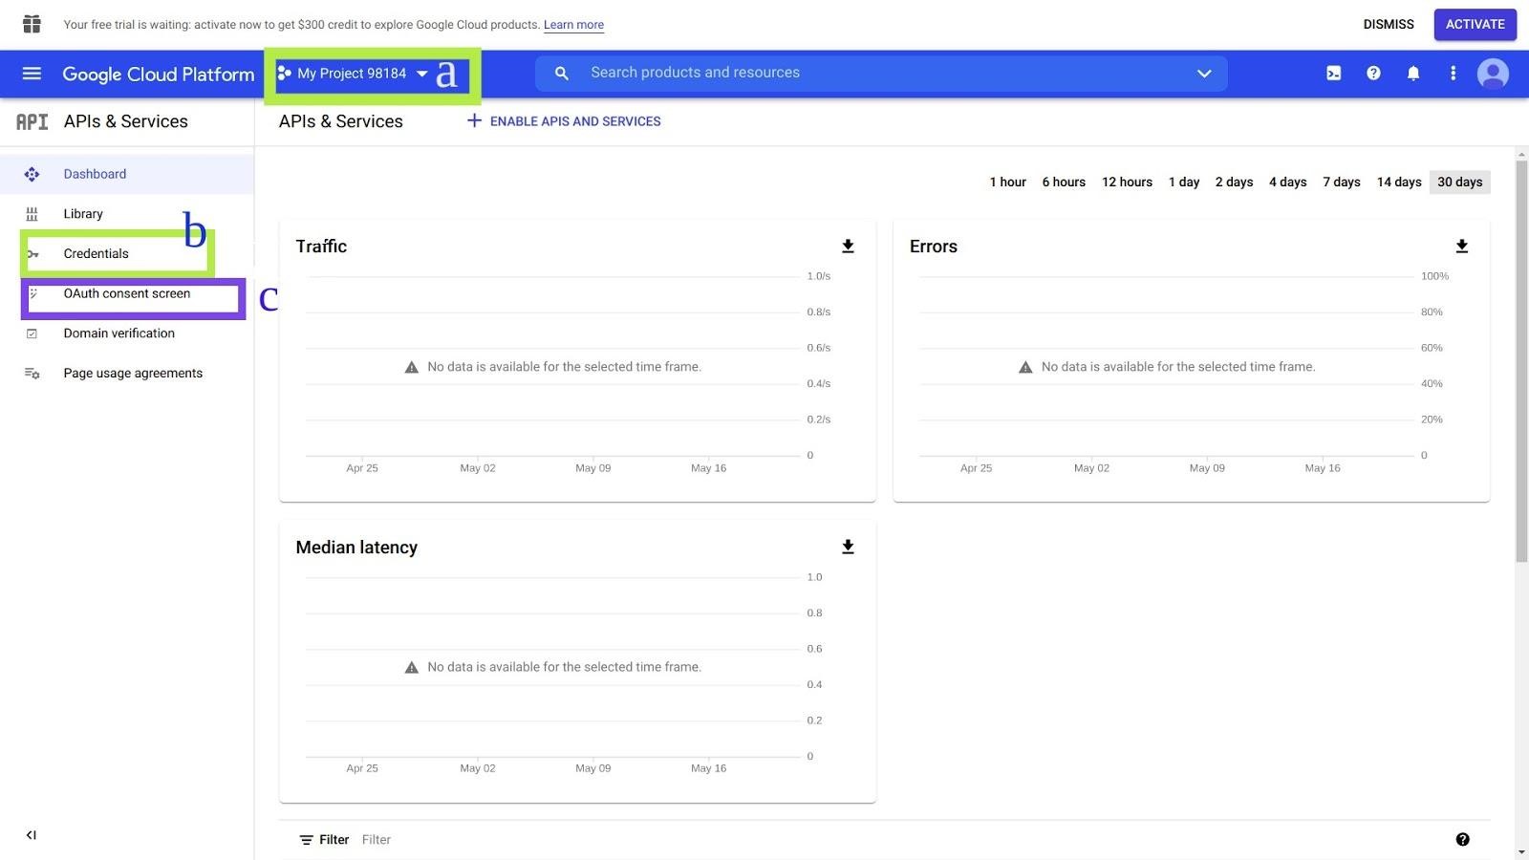1529x860 pixels.
Task: Click the user account avatar
Action: click(1492, 74)
